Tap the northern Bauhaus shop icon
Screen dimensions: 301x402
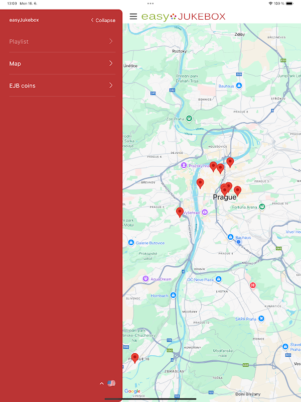pyautogui.click(x=239, y=85)
